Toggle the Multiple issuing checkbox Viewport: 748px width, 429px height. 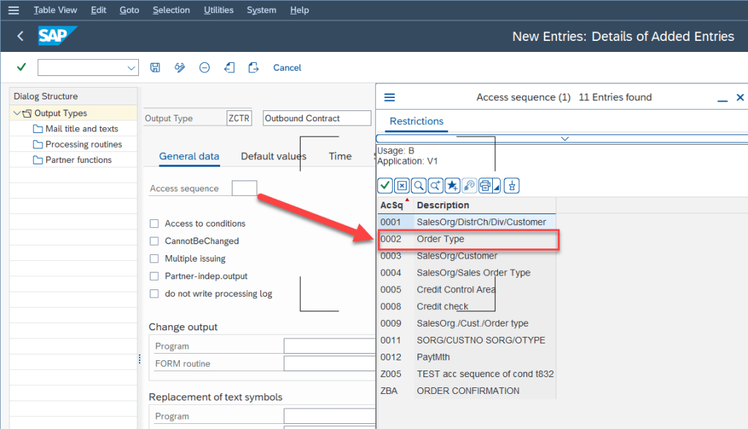[154, 259]
